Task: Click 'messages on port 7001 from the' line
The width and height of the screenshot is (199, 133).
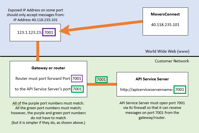Action: point(152,113)
